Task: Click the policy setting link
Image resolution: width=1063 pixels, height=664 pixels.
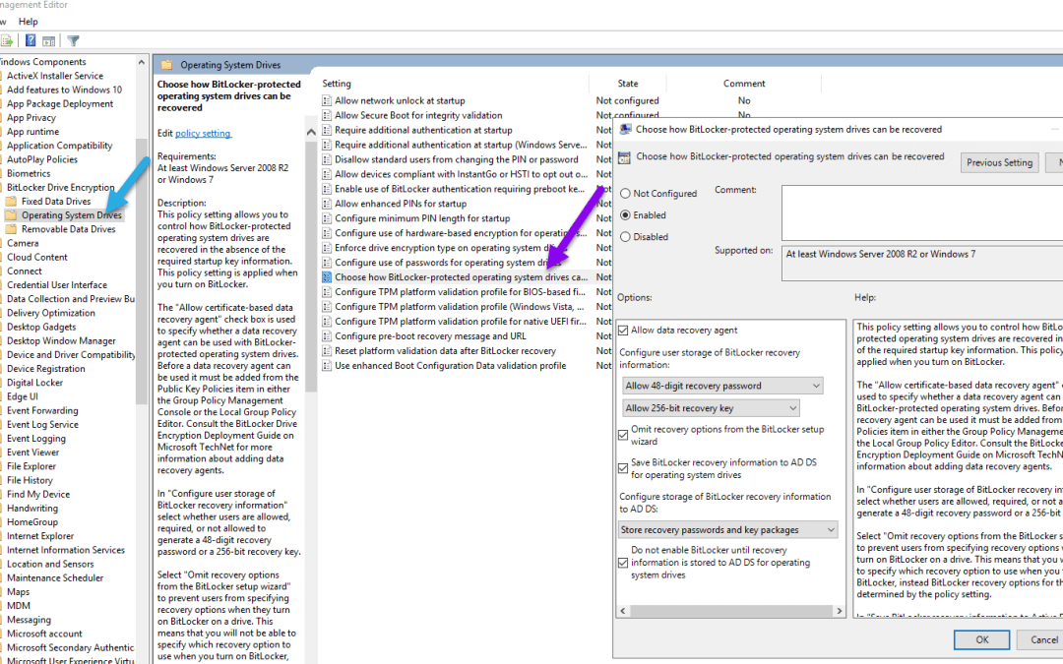Action: pos(204,134)
